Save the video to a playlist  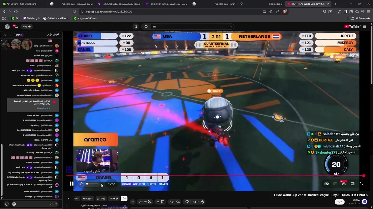(x=161, y=202)
